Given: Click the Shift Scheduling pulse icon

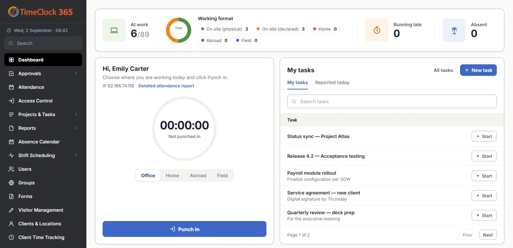Looking at the screenshot, I should tap(11, 155).
